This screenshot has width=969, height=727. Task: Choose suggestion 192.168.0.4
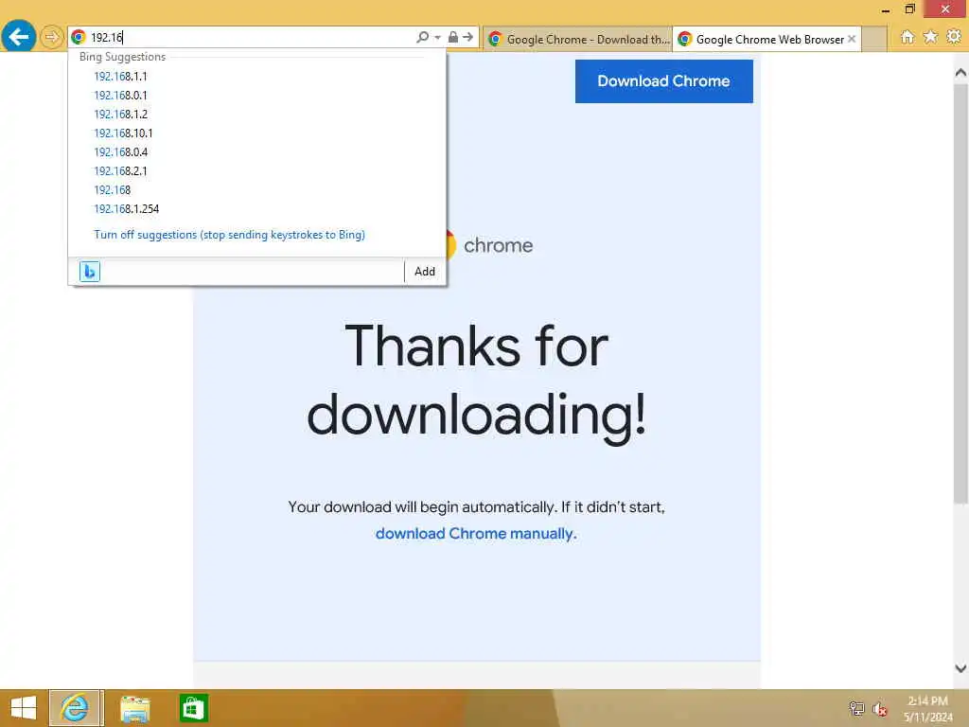click(x=120, y=152)
